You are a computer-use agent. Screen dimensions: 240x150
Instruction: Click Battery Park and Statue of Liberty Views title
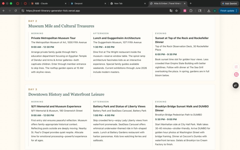click(x=119, y=106)
